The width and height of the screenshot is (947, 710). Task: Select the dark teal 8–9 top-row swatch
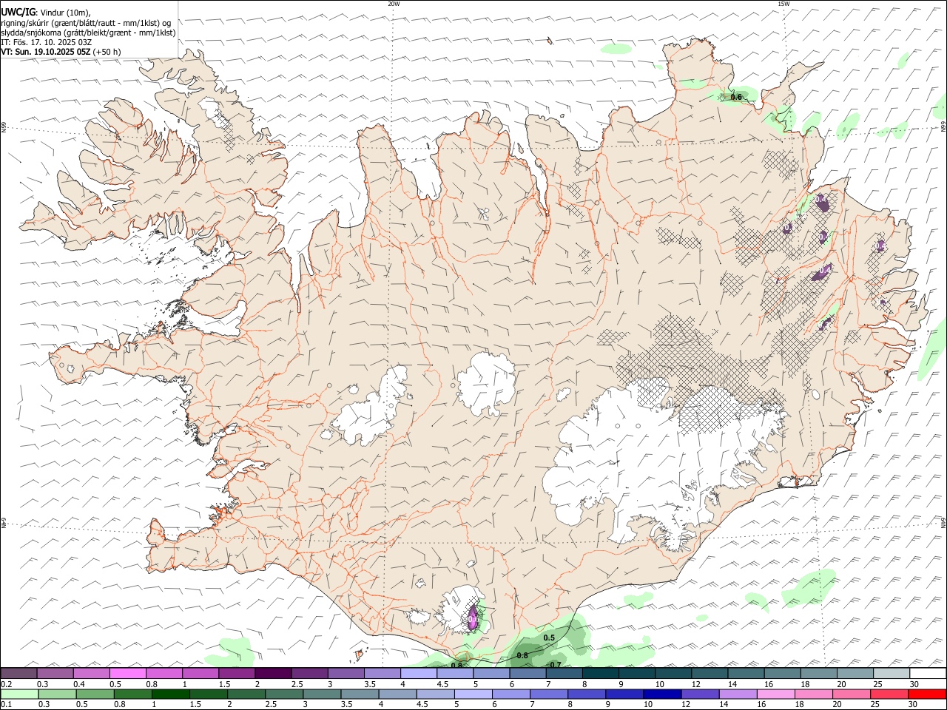point(601,674)
